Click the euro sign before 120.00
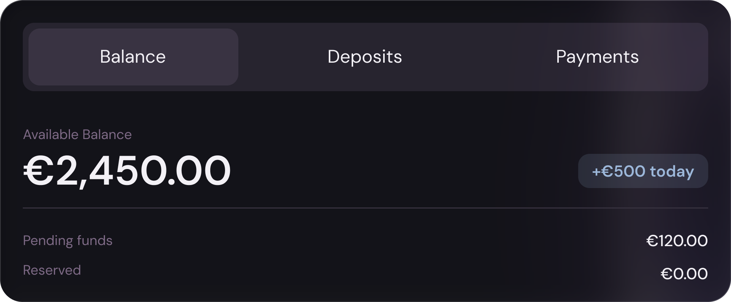731x302 pixels. click(652, 241)
